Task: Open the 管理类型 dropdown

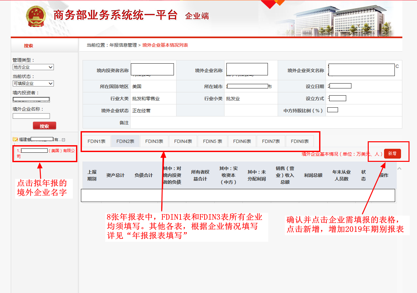Action: click(33, 67)
